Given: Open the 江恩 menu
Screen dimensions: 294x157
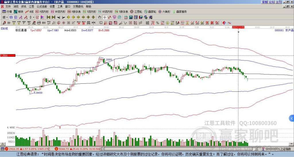Looking at the screenshot, I should tap(31, 7).
